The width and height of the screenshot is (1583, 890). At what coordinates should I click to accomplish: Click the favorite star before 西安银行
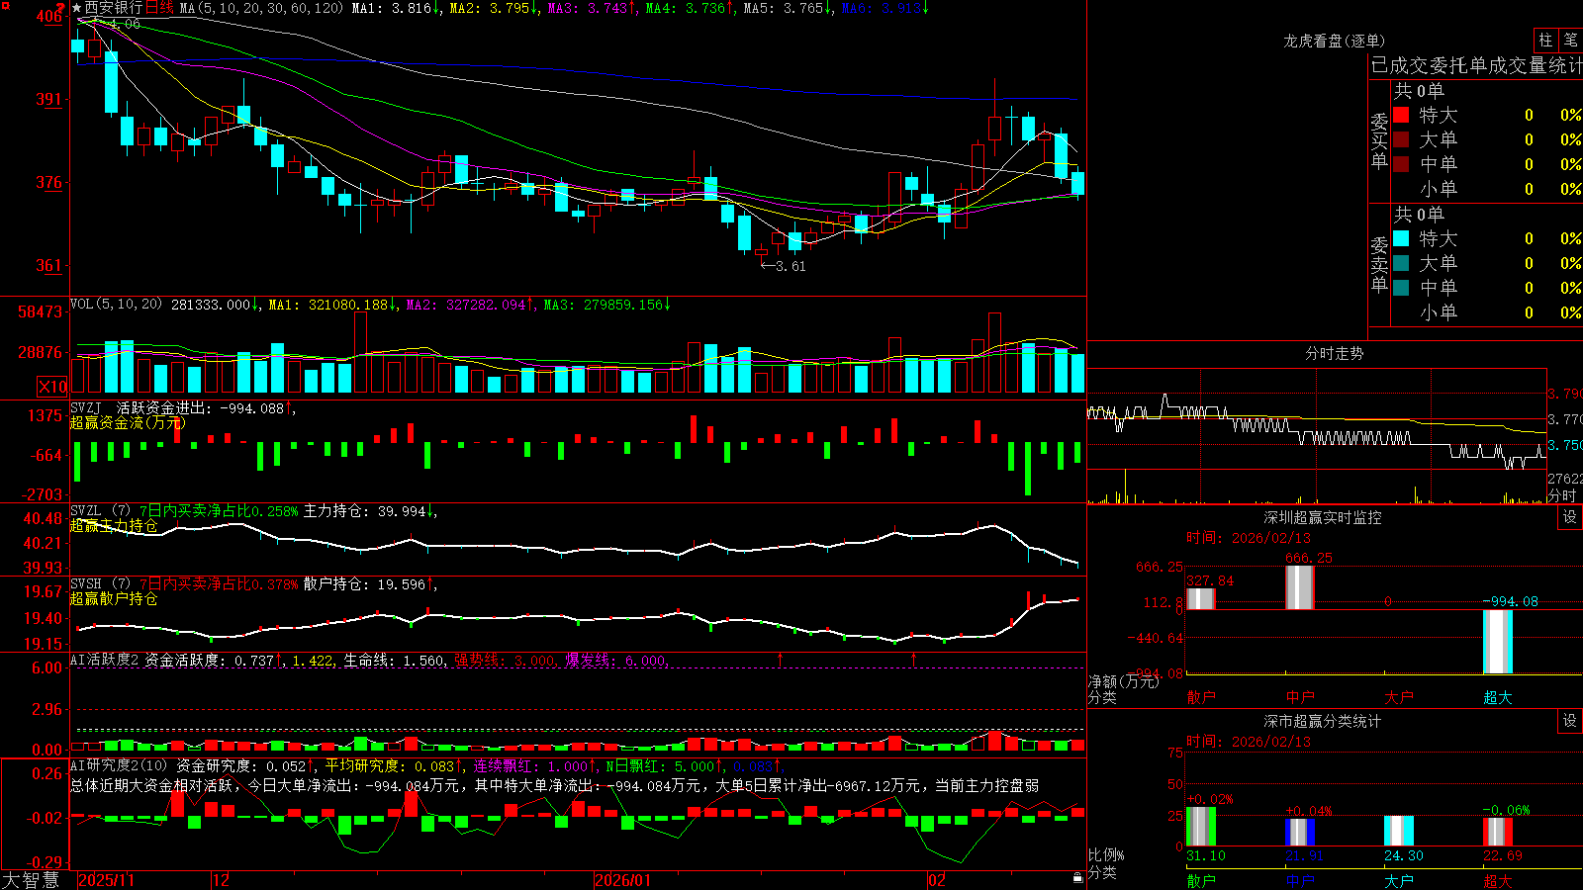pyautogui.click(x=76, y=8)
